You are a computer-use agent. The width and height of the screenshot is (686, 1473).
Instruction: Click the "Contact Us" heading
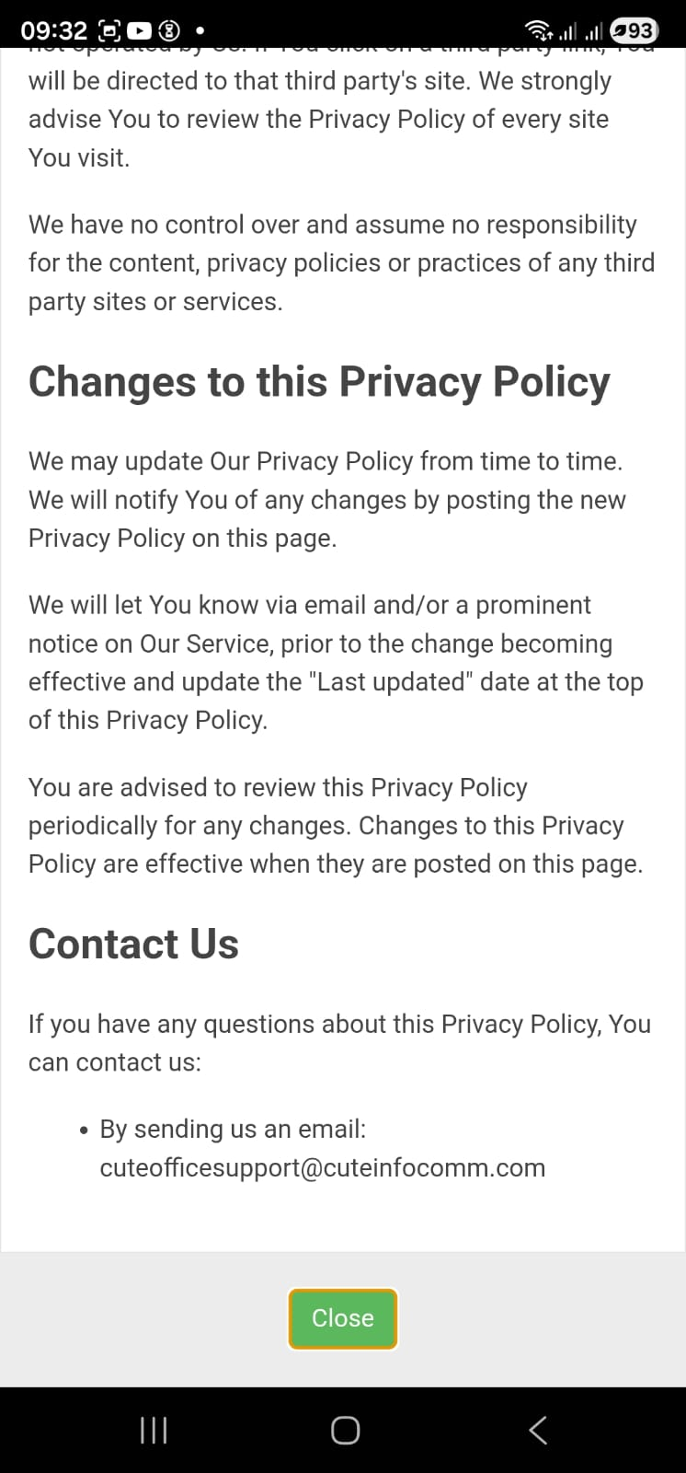pyautogui.click(x=133, y=944)
